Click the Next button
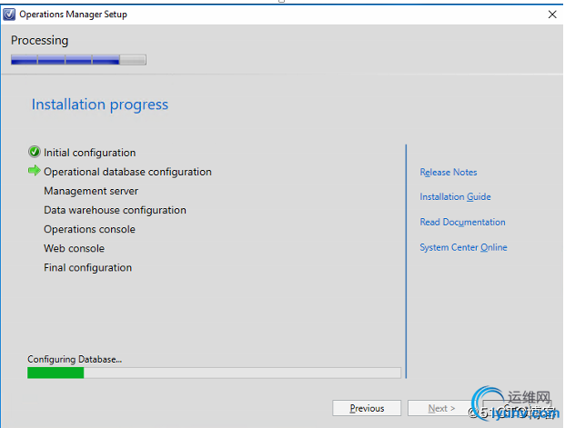 (x=441, y=408)
